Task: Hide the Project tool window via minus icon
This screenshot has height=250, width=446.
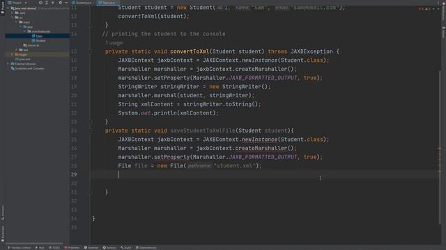Action: pyautogui.click(x=66, y=3)
